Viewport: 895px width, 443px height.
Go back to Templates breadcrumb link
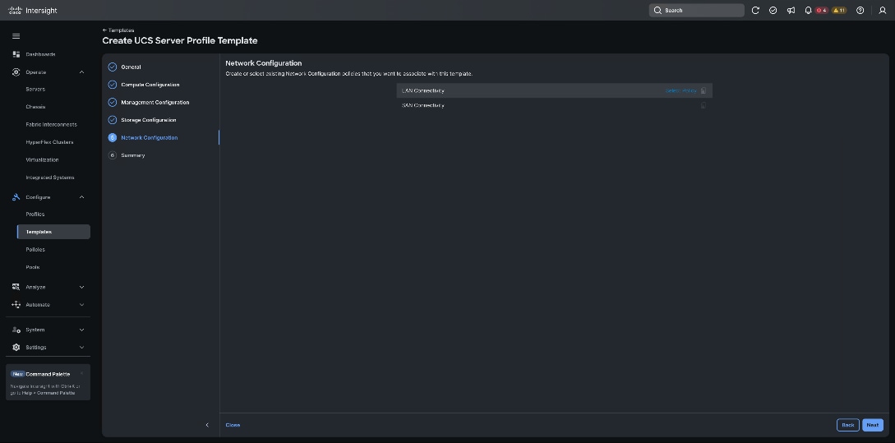118,30
